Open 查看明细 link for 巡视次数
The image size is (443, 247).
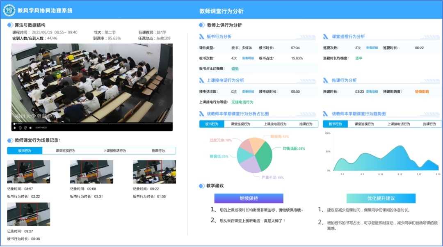pos(372,48)
